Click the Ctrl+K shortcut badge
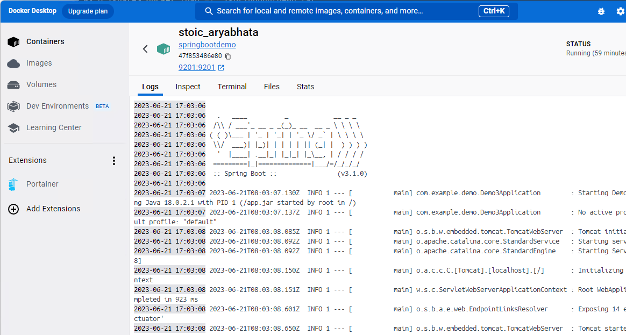This screenshot has height=335, width=626. pos(494,11)
